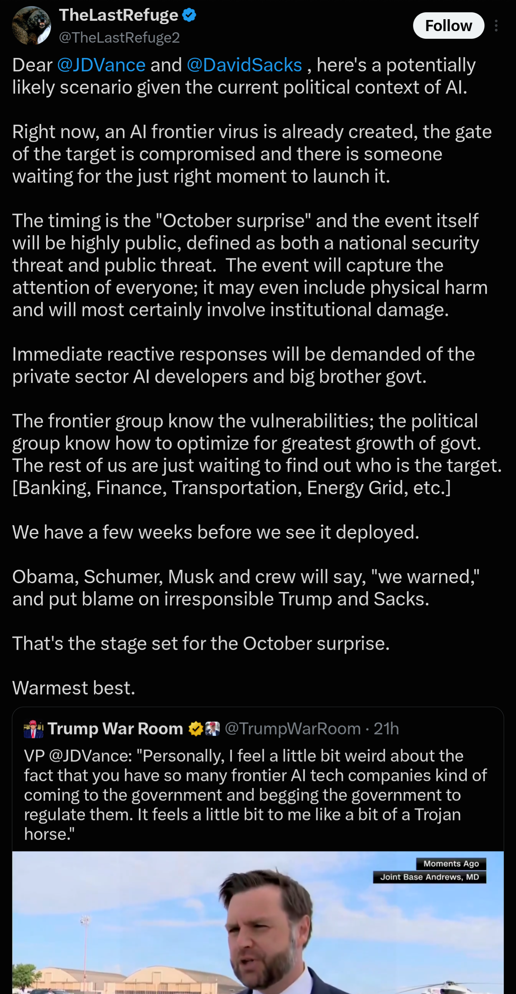Open the quoted post text about Trojan horse
Image resolution: width=516 pixels, height=994 pixels.
coord(255,795)
